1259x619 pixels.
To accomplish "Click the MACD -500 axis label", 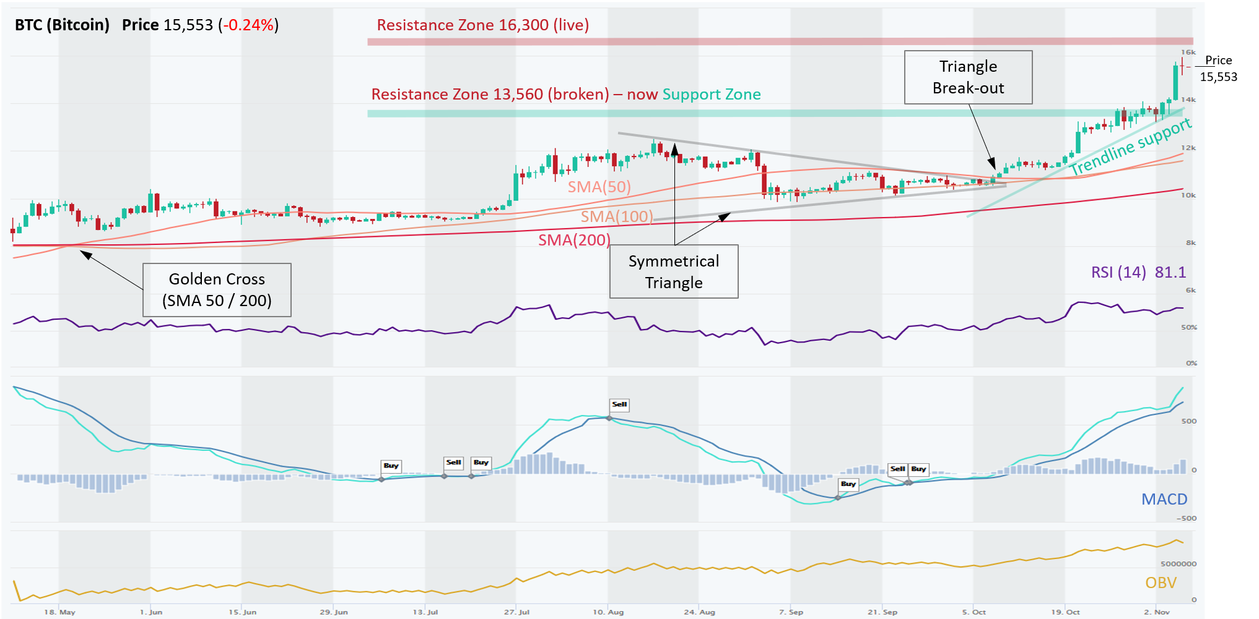I will click(1187, 518).
